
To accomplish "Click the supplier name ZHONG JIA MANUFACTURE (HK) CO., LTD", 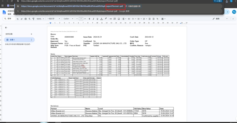I will [110, 43].
